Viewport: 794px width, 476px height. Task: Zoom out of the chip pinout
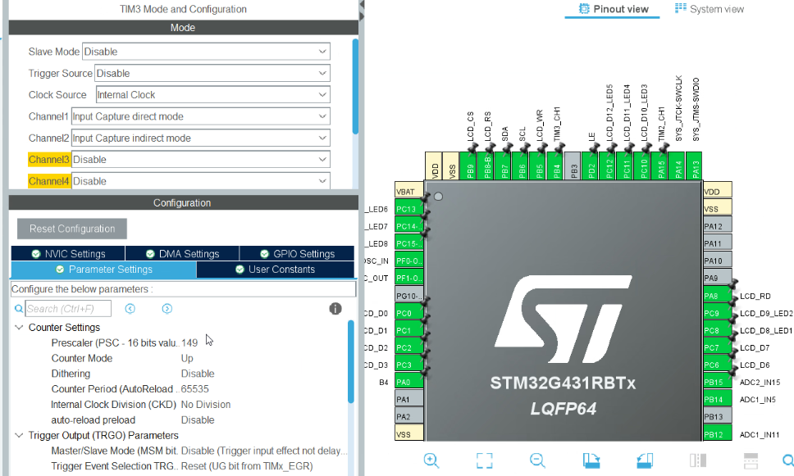pyautogui.click(x=536, y=460)
